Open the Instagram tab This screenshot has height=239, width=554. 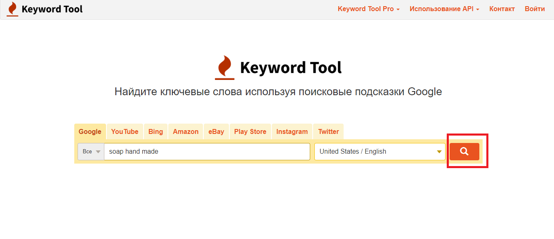pos(292,132)
